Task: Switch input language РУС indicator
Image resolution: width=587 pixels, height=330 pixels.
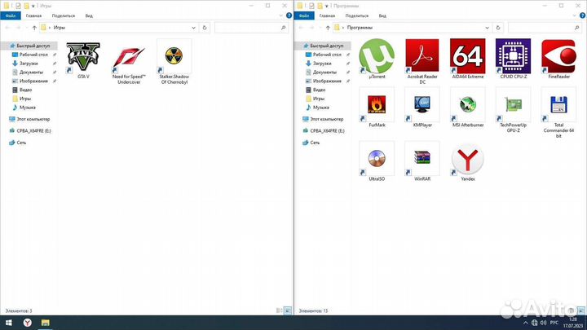Action: coord(554,323)
